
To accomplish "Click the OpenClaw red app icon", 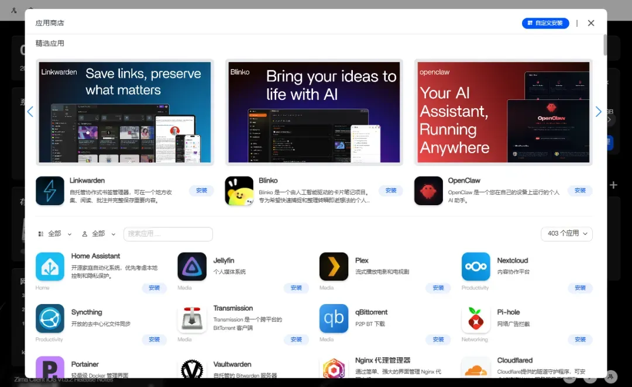I will [x=428, y=191].
